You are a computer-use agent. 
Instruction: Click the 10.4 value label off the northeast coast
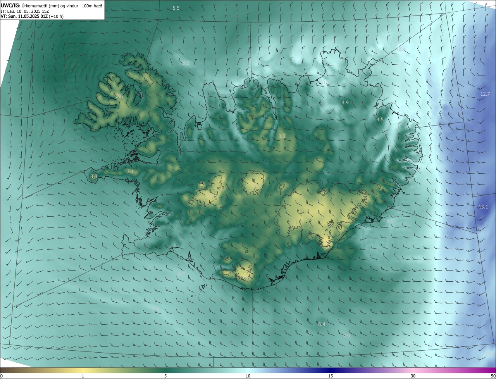pyautogui.click(x=400, y=50)
